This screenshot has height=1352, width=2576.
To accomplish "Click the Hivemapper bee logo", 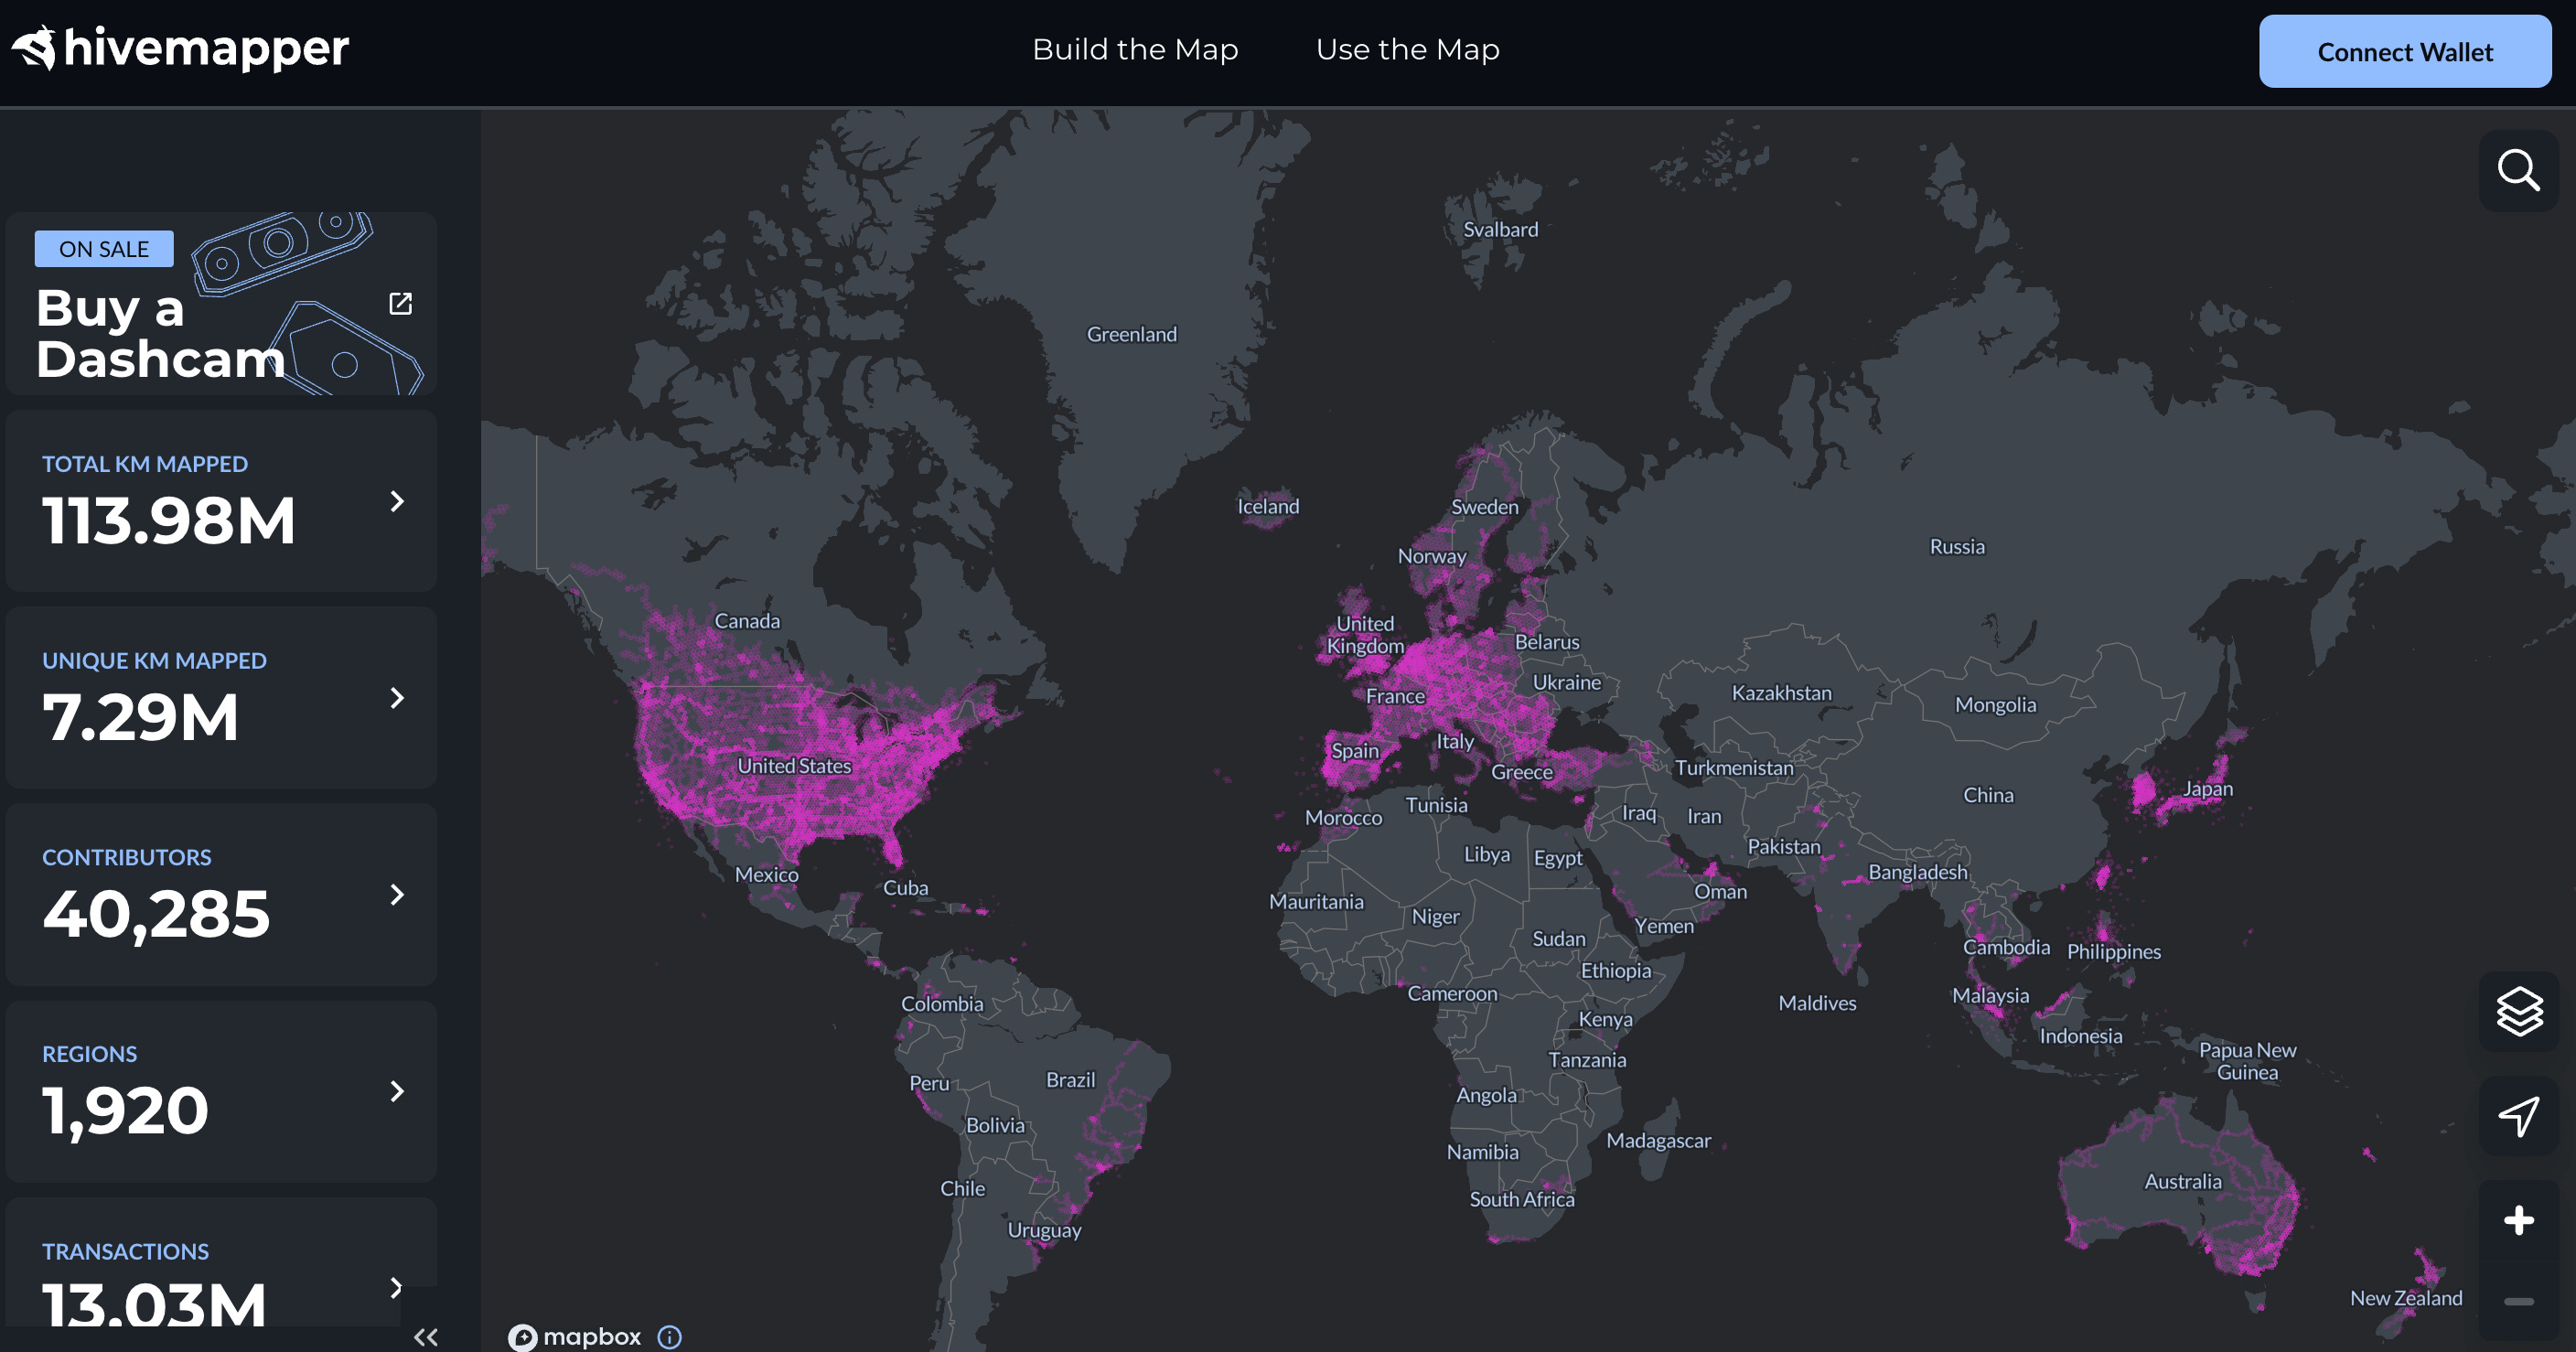I will [35, 48].
